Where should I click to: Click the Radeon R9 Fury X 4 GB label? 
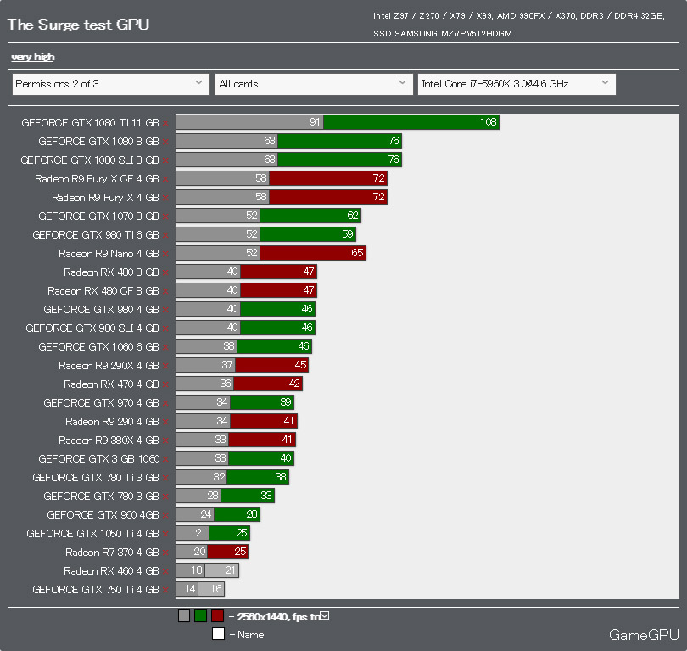[x=104, y=198]
